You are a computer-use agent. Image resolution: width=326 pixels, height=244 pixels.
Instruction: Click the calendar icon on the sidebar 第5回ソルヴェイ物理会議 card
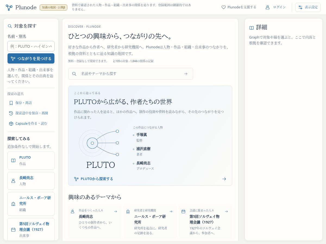click(x=13, y=230)
